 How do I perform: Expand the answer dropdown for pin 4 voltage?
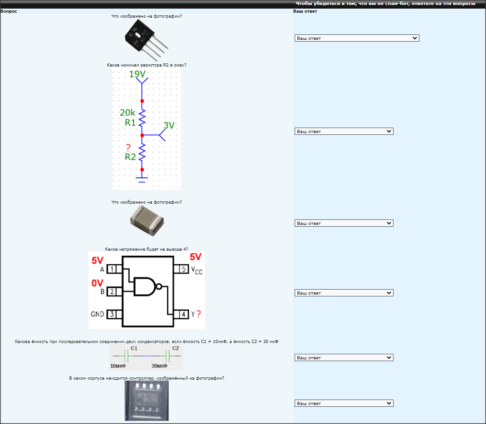pyautogui.click(x=344, y=293)
